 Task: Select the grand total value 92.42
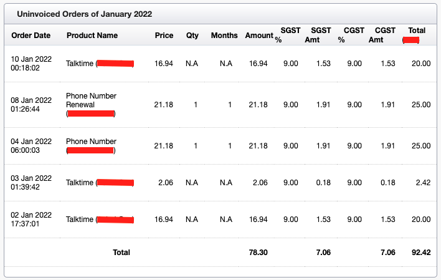coord(419,253)
